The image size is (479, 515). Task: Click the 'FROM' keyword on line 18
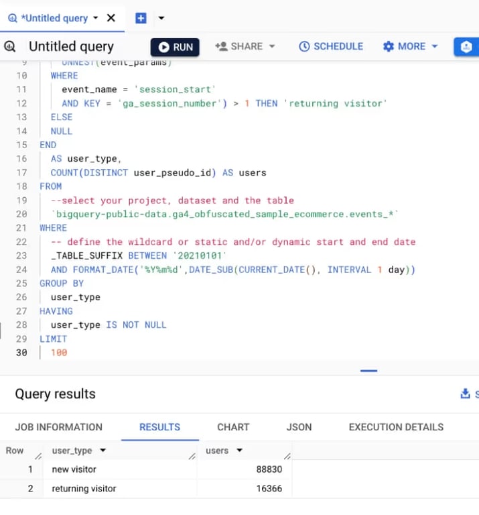pyautogui.click(x=50, y=186)
